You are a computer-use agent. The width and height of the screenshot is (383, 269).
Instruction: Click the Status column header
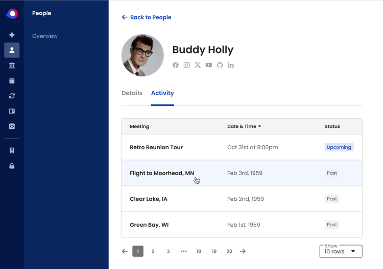[x=332, y=126]
